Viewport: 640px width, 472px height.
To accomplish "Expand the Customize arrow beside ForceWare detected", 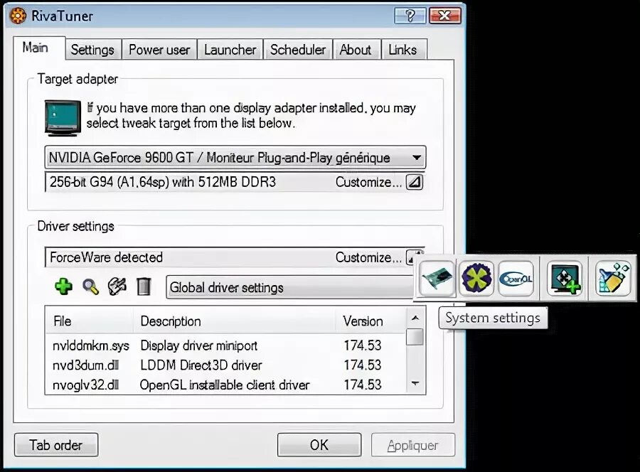I will click(x=411, y=257).
